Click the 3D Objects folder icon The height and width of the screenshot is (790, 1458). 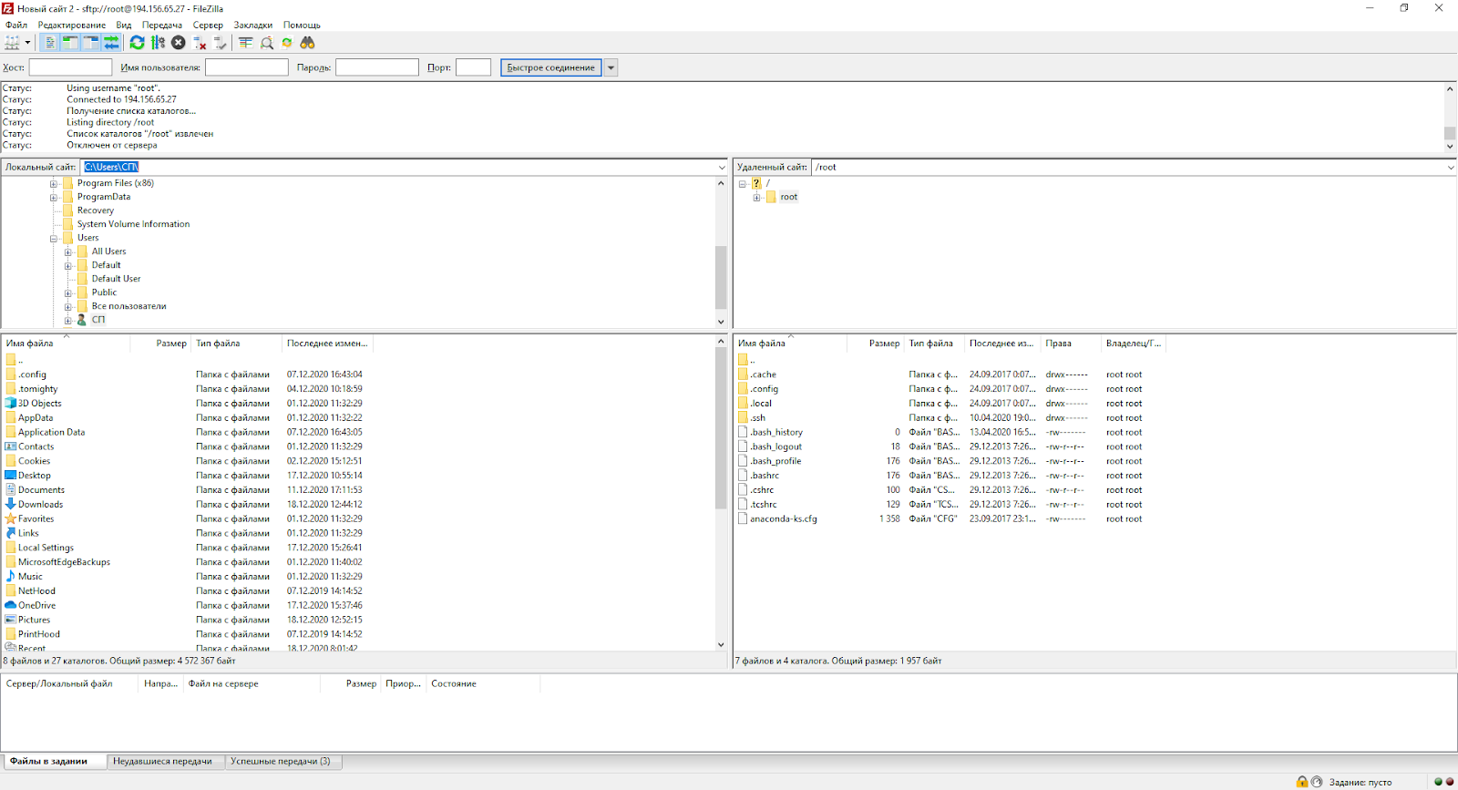[x=11, y=403]
